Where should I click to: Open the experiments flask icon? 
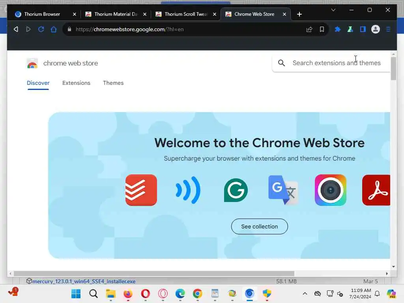point(350,29)
